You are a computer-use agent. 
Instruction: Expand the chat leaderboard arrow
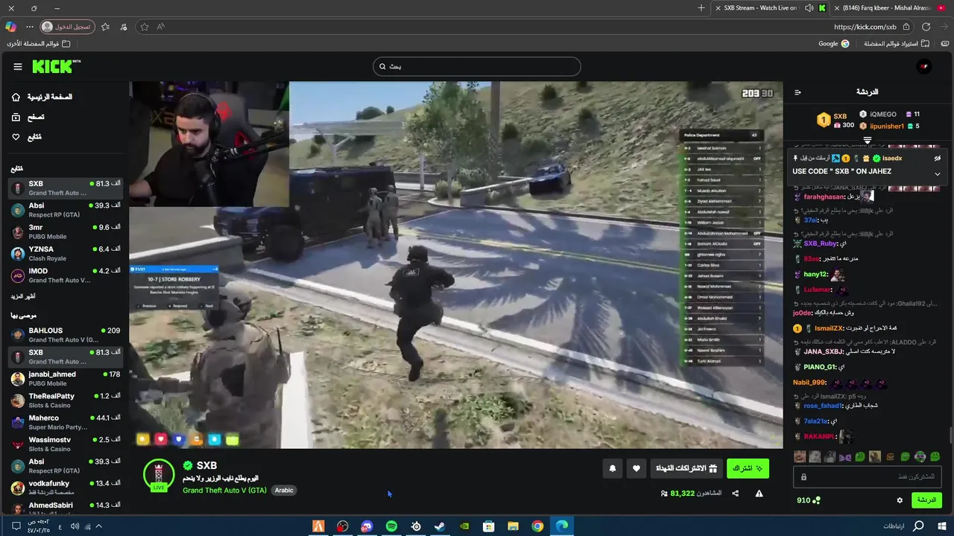click(x=868, y=140)
